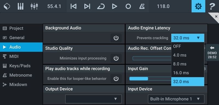The height and width of the screenshot is (105, 219).
Task: Click the Output Device heading
Action: [x=59, y=89]
